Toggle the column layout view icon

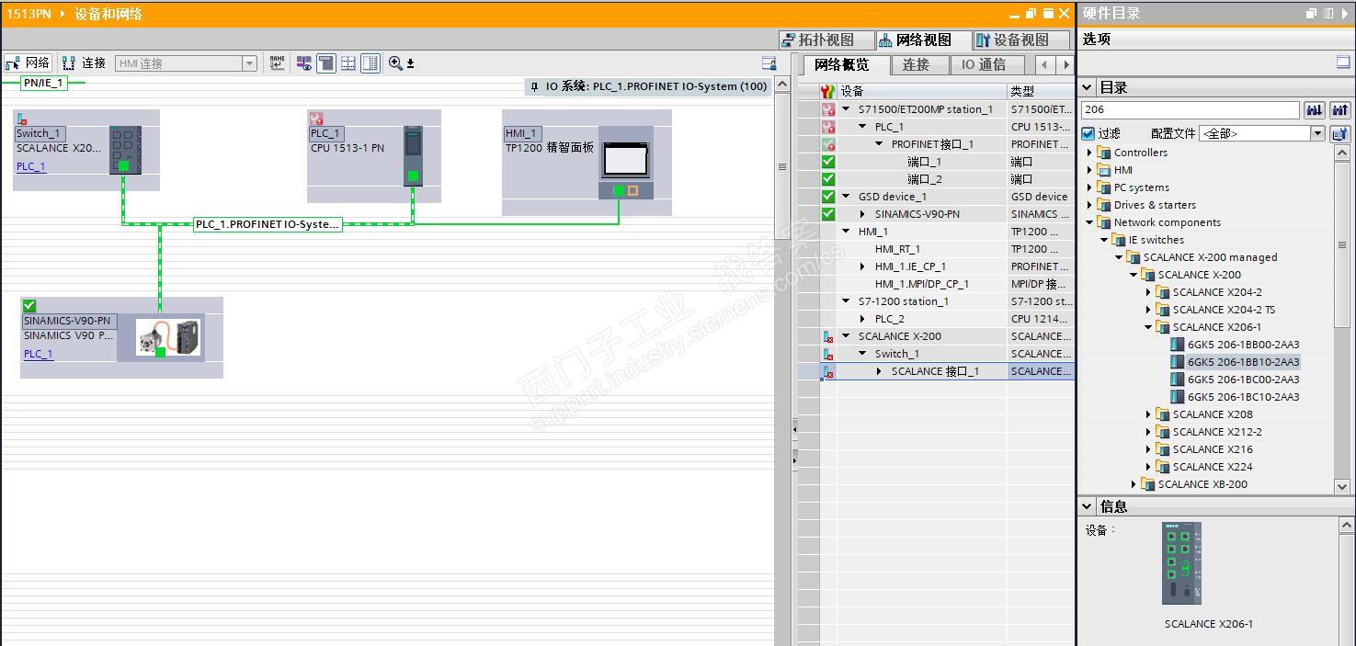click(370, 63)
